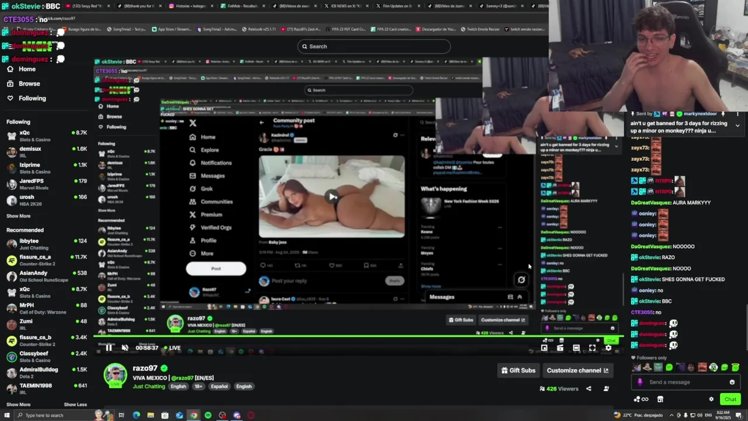
Task: Open emoji picker in chat input
Action: click(x=732, y=382)
